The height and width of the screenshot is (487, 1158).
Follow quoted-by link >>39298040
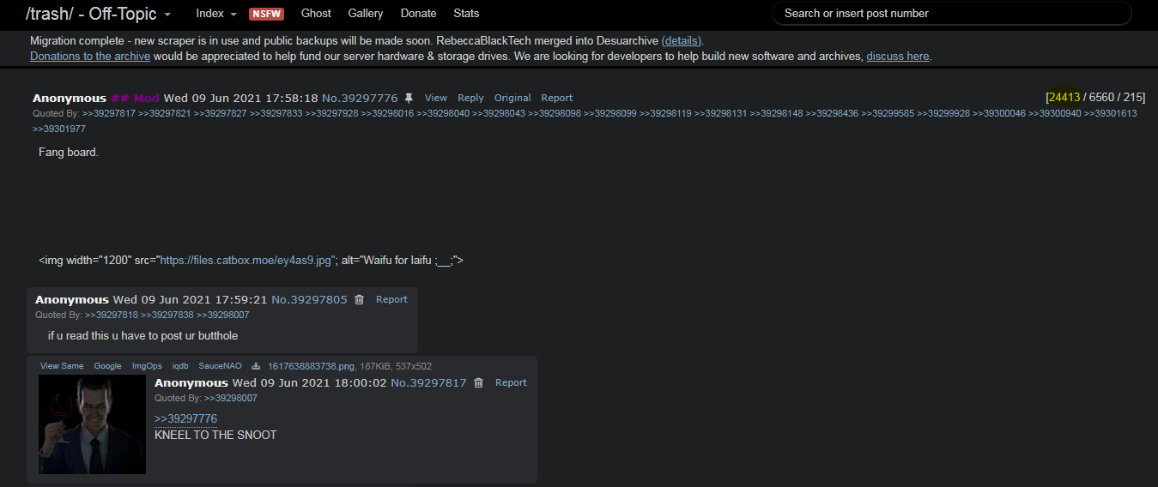click(x=443, y=113)
